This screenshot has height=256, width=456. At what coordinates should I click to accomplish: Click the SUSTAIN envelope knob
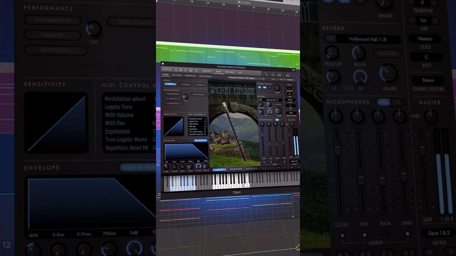[x=198, y=166]
